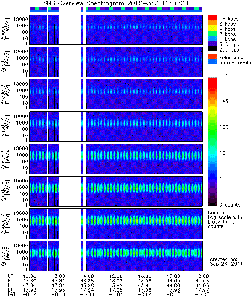
Task: Click the Anode 8 spectrogram panel
Action: [116, 256]
